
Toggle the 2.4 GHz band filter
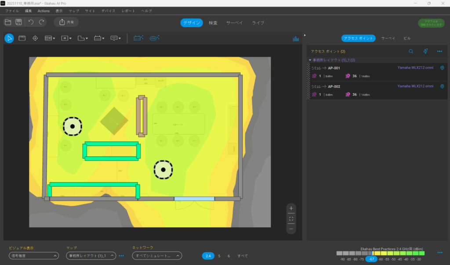(x=208, y=256)
